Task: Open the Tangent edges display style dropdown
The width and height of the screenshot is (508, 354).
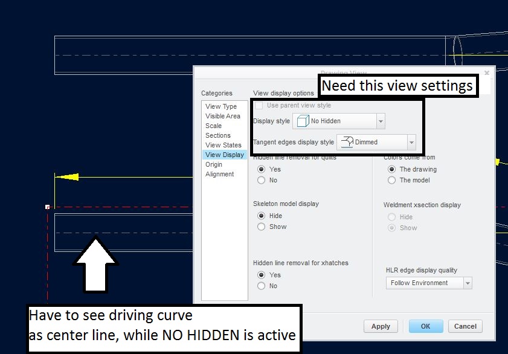Action: 410,142
